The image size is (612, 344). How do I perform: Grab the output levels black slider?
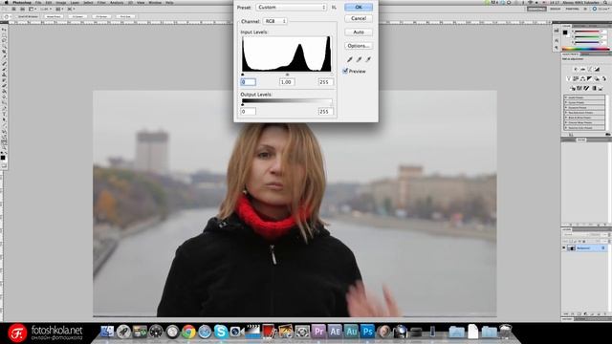pyautogui.click(x=243, y=104)
